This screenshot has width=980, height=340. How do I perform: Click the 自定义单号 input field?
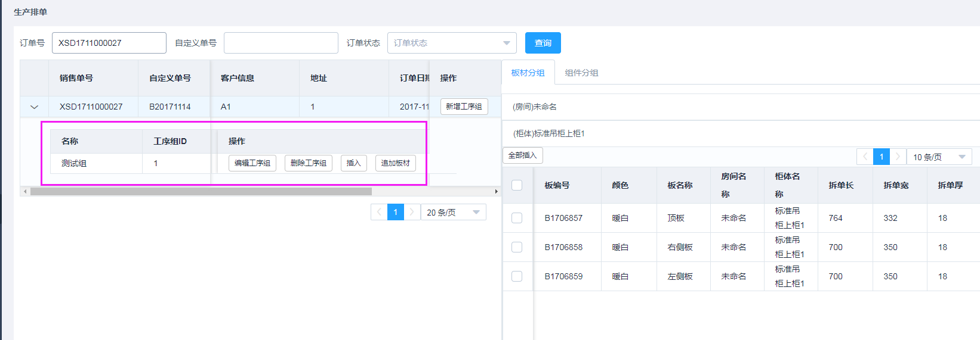281,43
